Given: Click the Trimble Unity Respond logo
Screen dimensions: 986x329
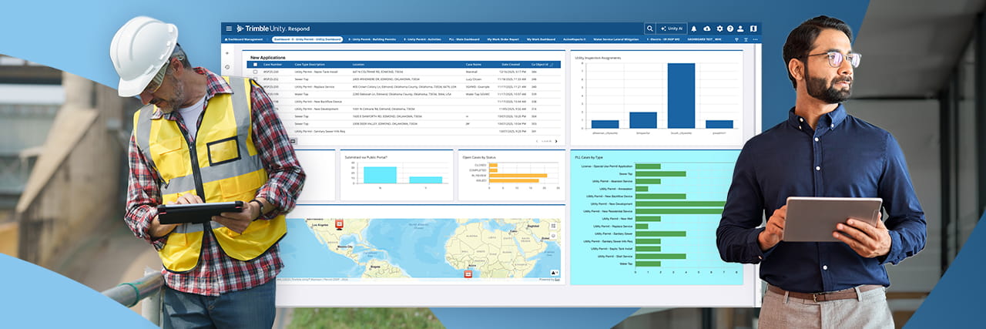Looking at the screenshot, I should (x=273, y=29).
